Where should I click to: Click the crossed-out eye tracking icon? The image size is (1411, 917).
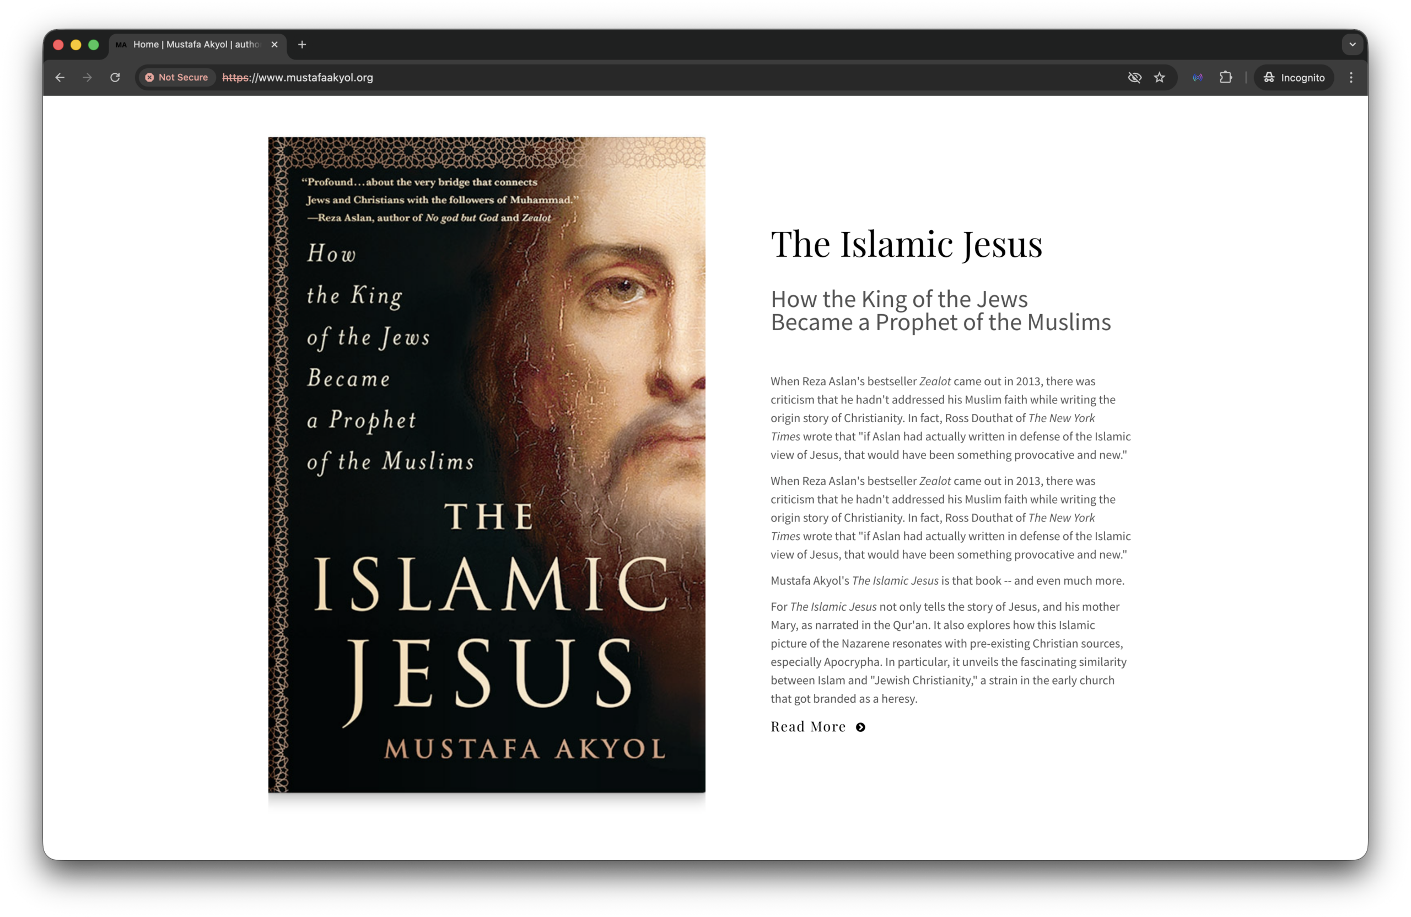[x=1134, y=78]
